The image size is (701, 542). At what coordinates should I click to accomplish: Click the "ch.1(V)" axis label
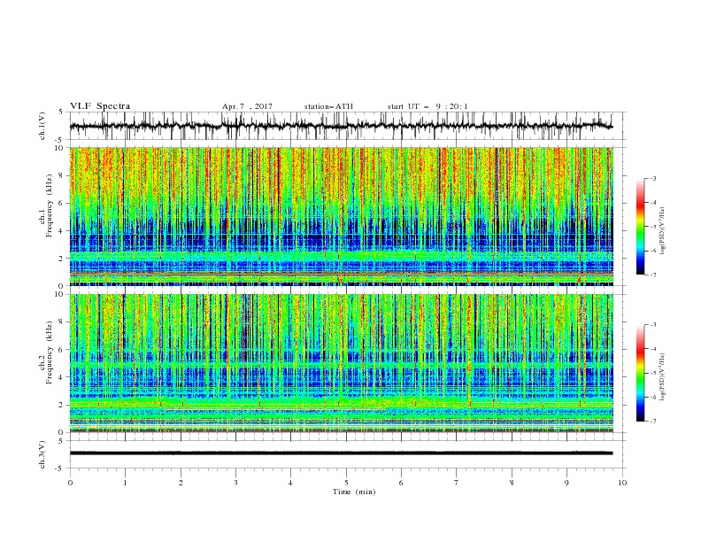42,126
